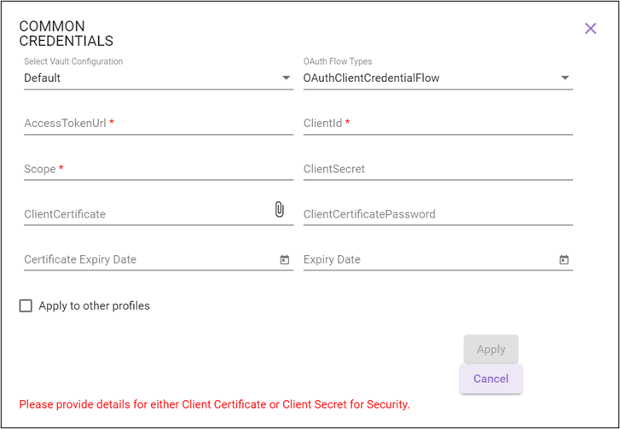Focus the ClientId input field
This screenshot has height=429, width=620.
pos(438,124)
